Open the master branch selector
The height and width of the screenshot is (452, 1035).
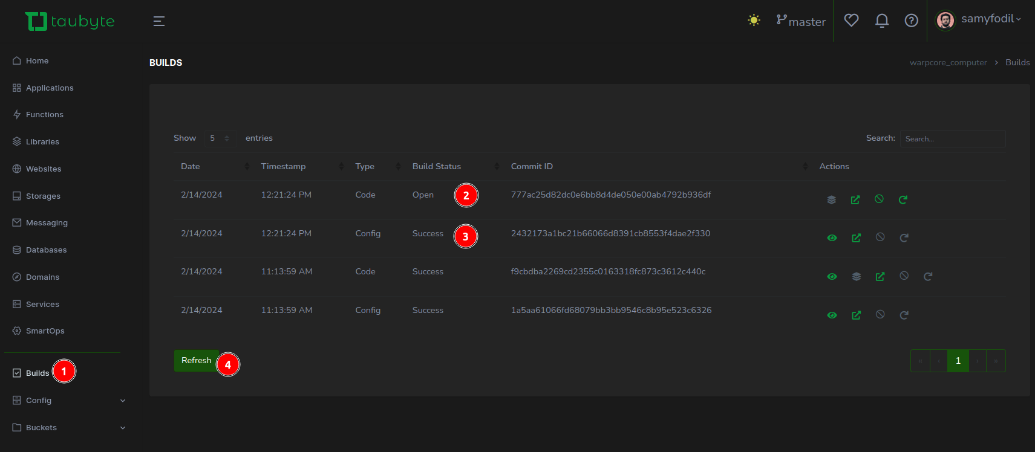(x=801, y=21)
